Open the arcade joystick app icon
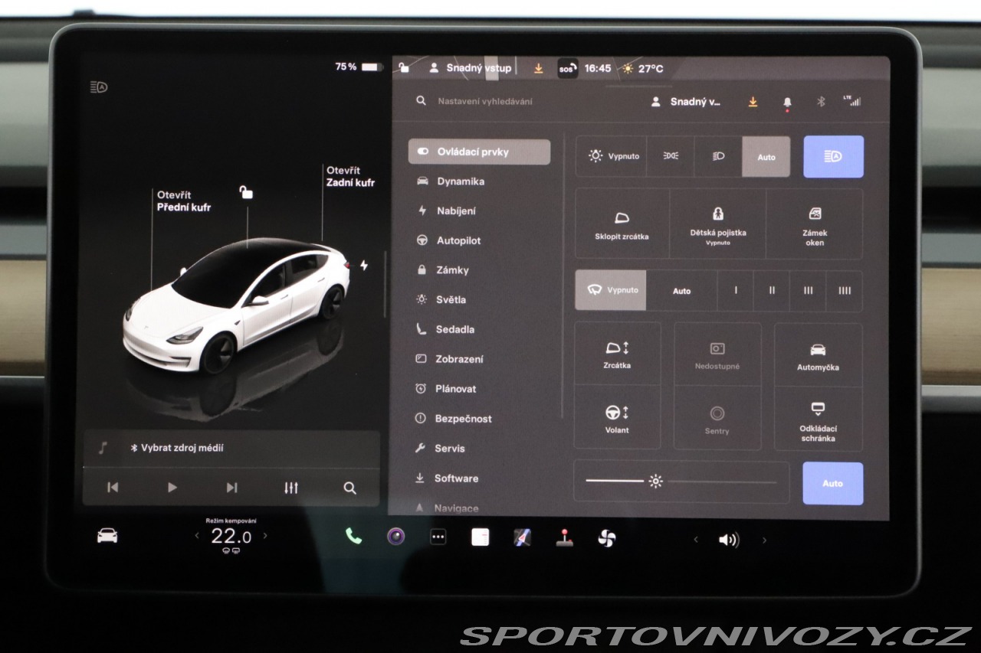The height and width of the screenshot is (653, 981). (x=564, y=537)
